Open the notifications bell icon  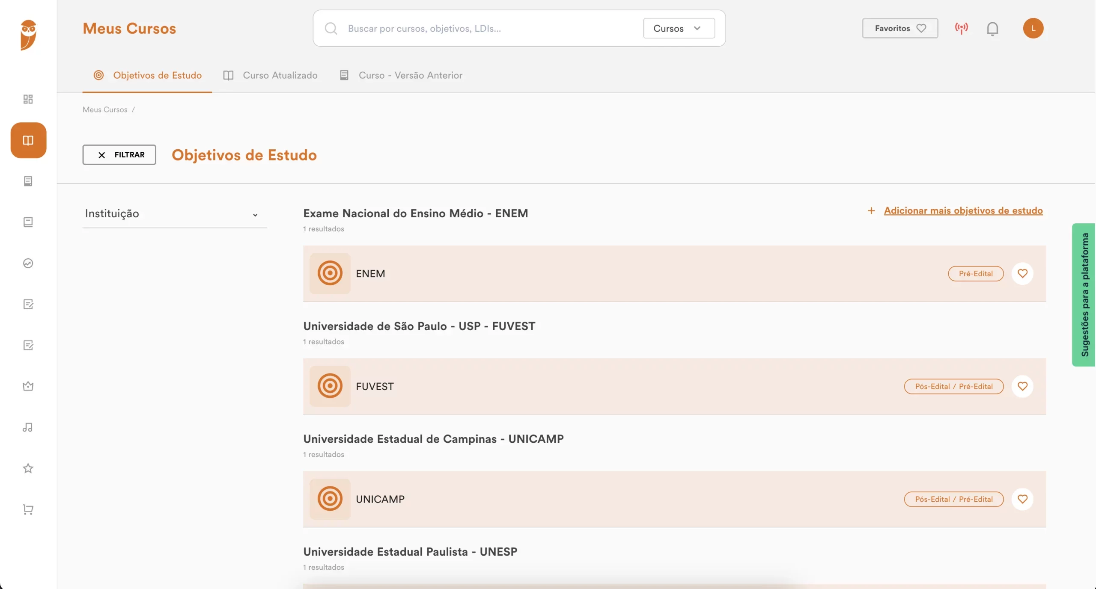click(992, 29)
